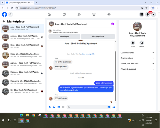Open Hasaunna 2bed 1bath conversation
The width and height of the screenshot is (160, 128).
coord(22,82)
